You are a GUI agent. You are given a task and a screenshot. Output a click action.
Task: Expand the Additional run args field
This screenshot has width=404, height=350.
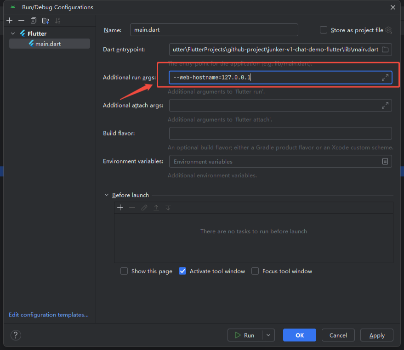pos(385,78)
